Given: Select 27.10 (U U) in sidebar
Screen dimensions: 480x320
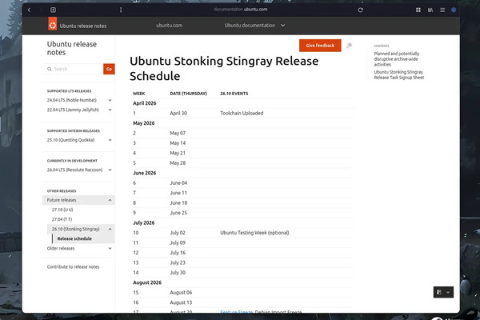Looking at the screenshot, I should coord(62,210).
